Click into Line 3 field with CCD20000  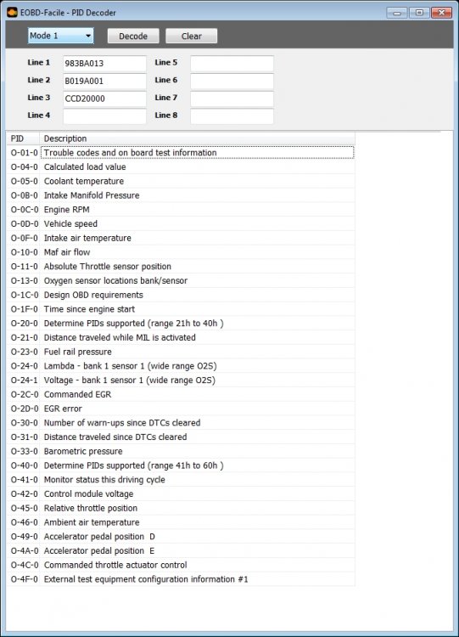coord(104,99)
